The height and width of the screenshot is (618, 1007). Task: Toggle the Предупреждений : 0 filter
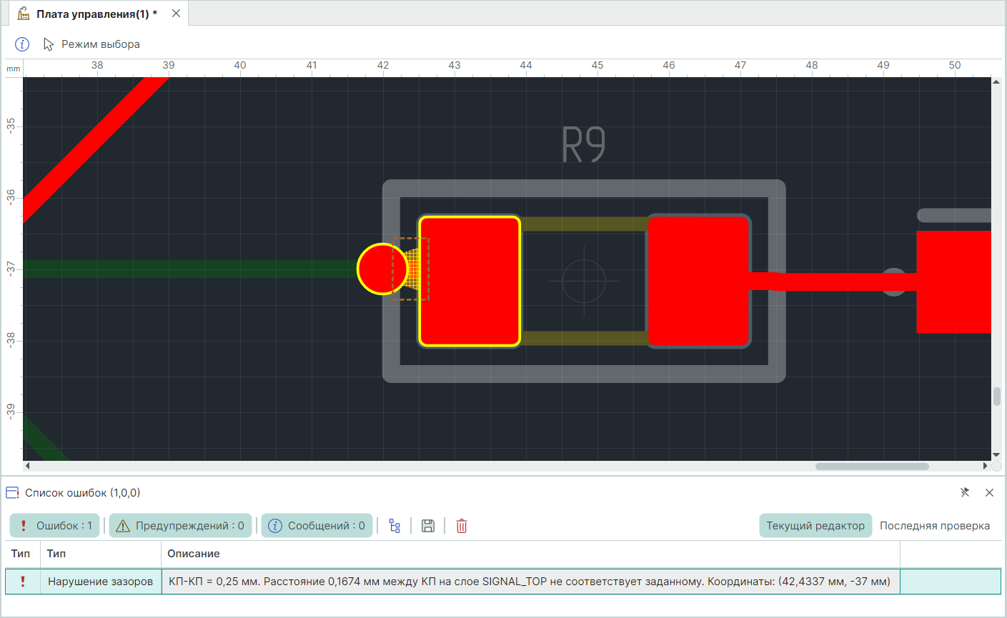(x=181, y=526)
